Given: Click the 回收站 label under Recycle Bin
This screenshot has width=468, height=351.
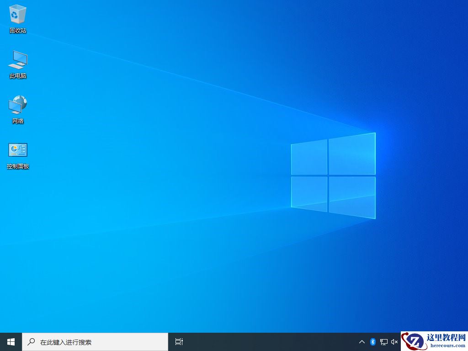Looking at the screenshot, I should [17, 31].
